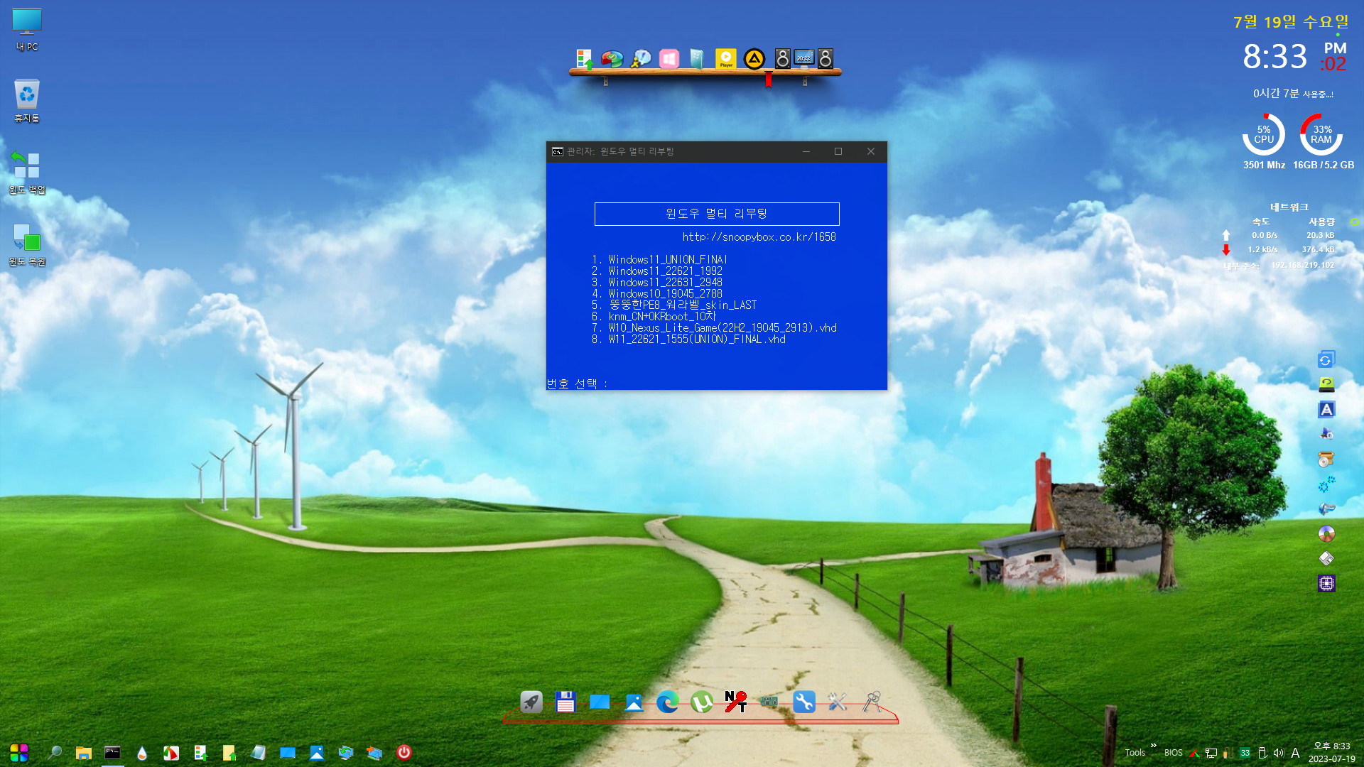Click the crossed tools icon in the dock
The height and width of the screenshot is (767, 1364).
[x=838, y=702]
